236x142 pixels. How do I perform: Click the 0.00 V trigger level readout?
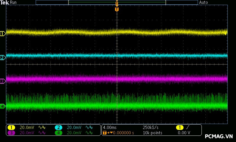(184, 133)
